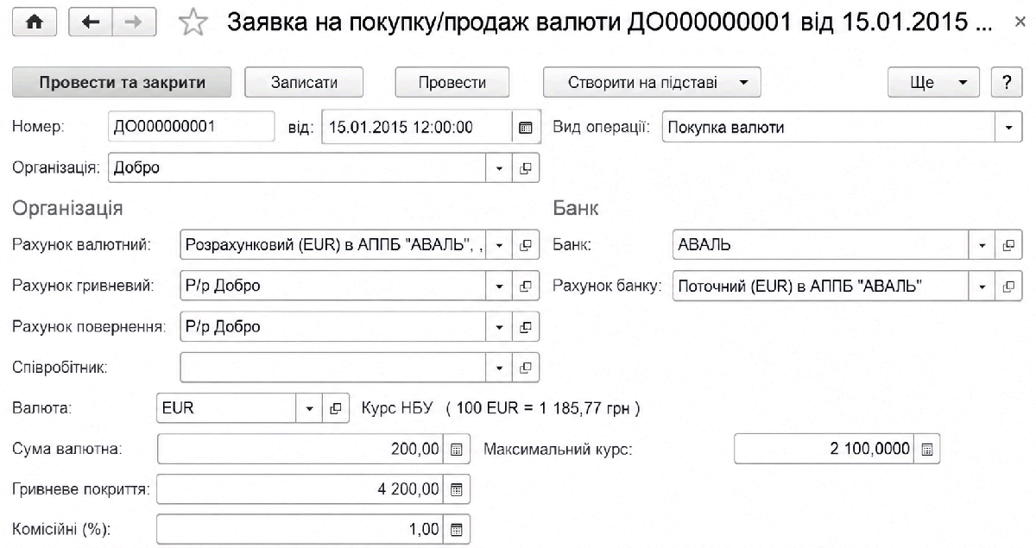
Task: Open the Банк АВАЛЬ record
Action: tap(1008, 244)
